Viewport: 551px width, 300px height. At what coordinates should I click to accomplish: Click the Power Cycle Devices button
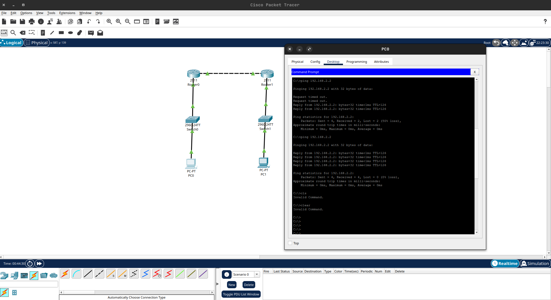coord(30,264)
